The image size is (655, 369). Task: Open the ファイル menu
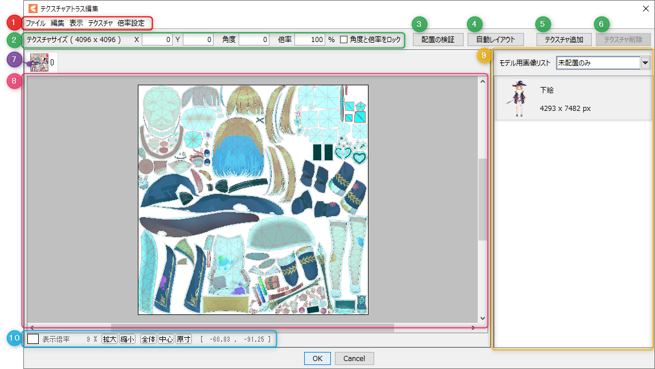[35, 23]
